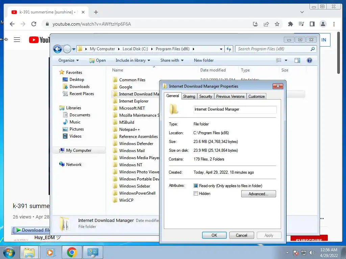Click the refresh icon beside address bar
The image size is (346, 259).
[229, 49]
